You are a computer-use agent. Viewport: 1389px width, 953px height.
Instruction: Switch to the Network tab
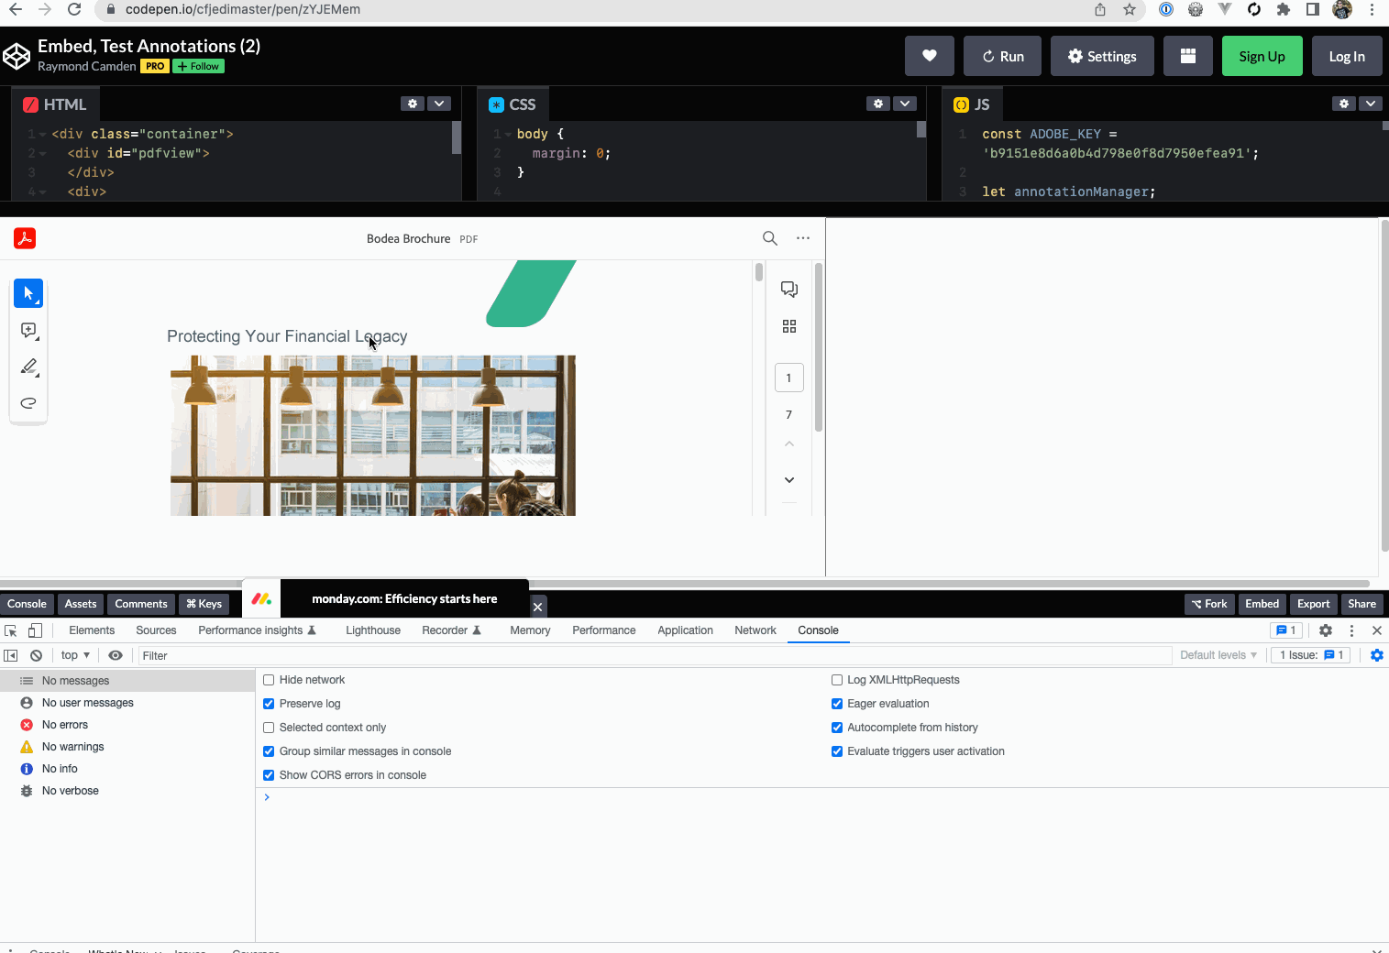pyautogui.click(x=755, y=630)
